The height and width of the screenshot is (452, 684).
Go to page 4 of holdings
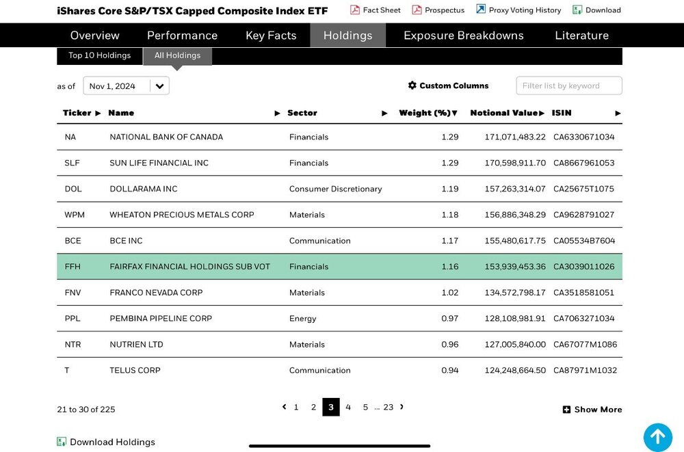348,407
